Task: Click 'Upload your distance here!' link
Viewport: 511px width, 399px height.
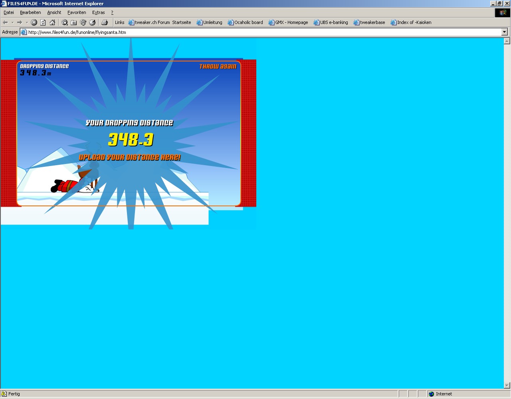Action: pos(129,158)
